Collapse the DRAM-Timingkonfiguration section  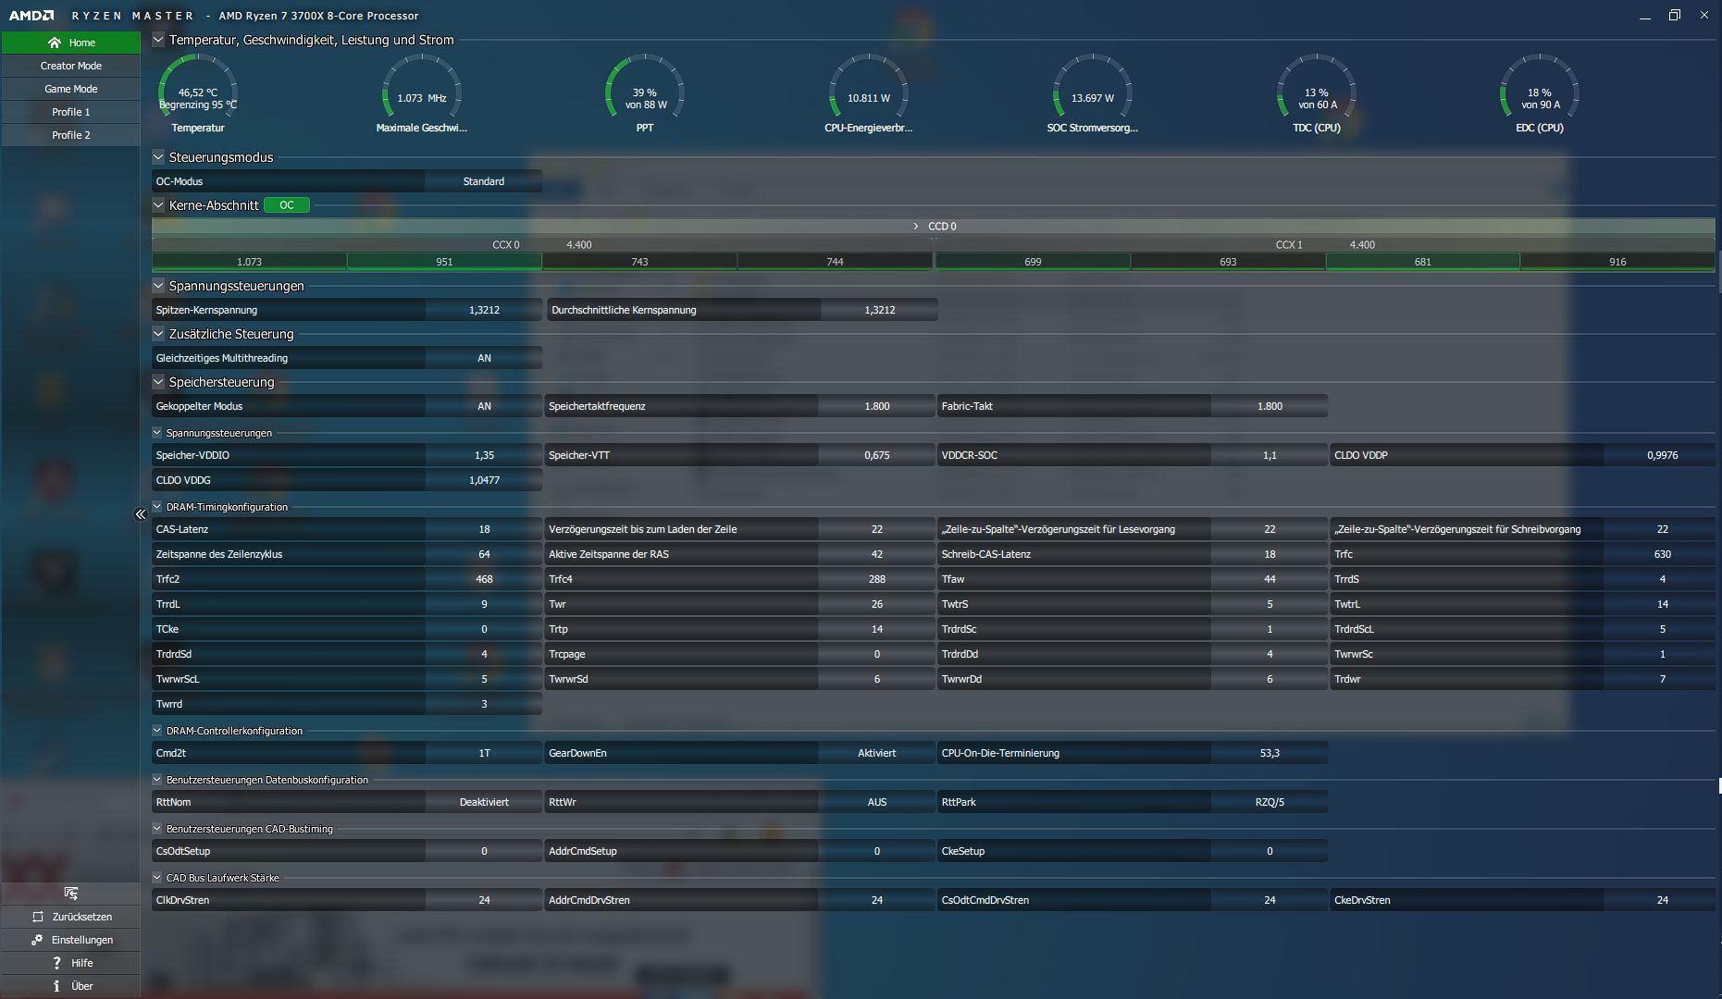coord(157,507)
